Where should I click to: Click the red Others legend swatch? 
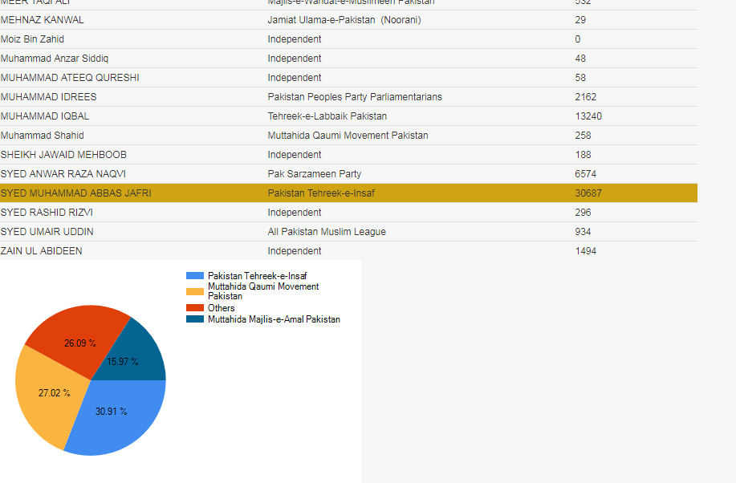tap(195, 308)
